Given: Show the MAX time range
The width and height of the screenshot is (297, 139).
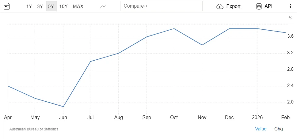Looking at the screenshot, I should pos(78,6).
